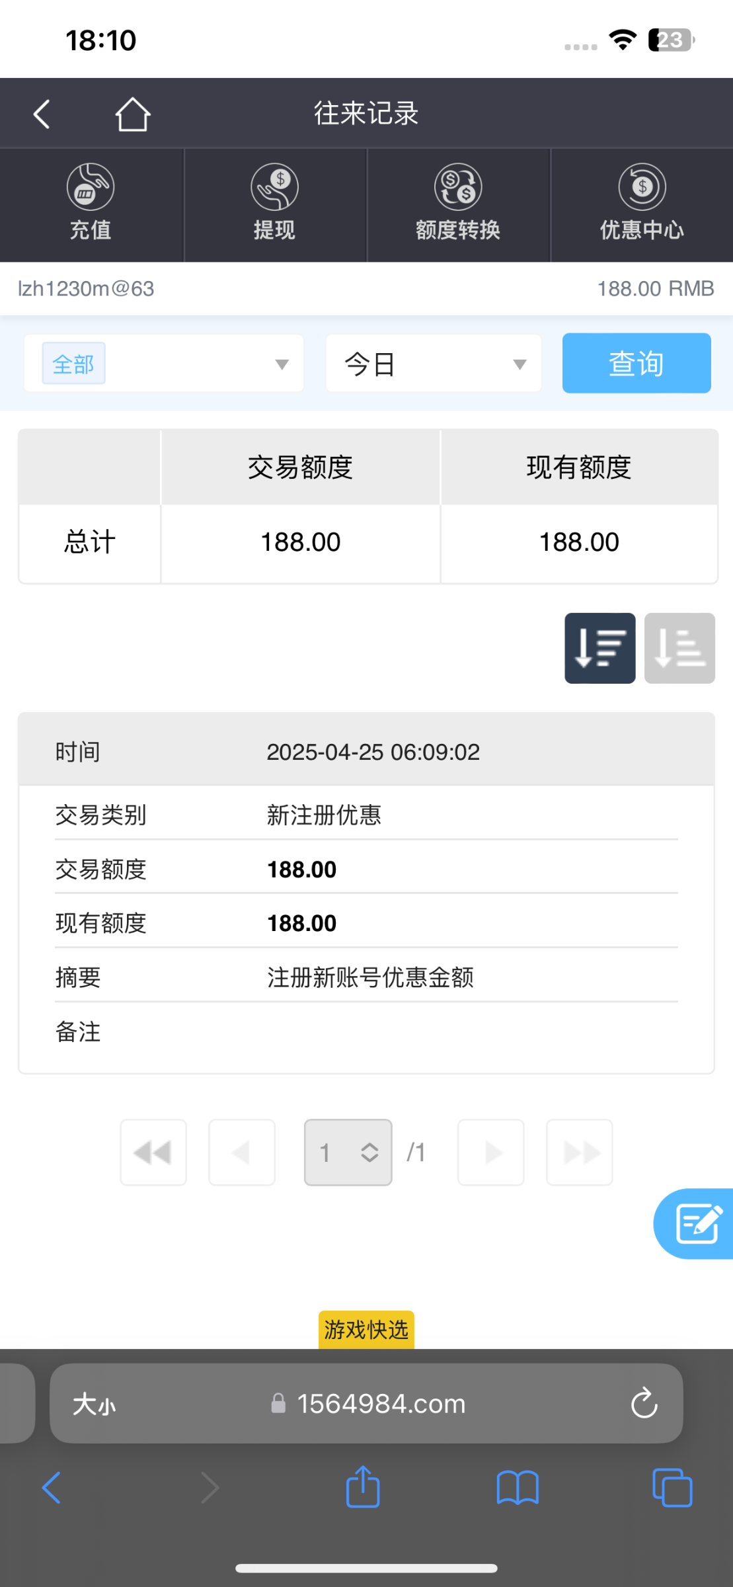The height and width of the screenshot is (1587, 733).
Task: Jump to the first page of records
Action: point(153,1153)
